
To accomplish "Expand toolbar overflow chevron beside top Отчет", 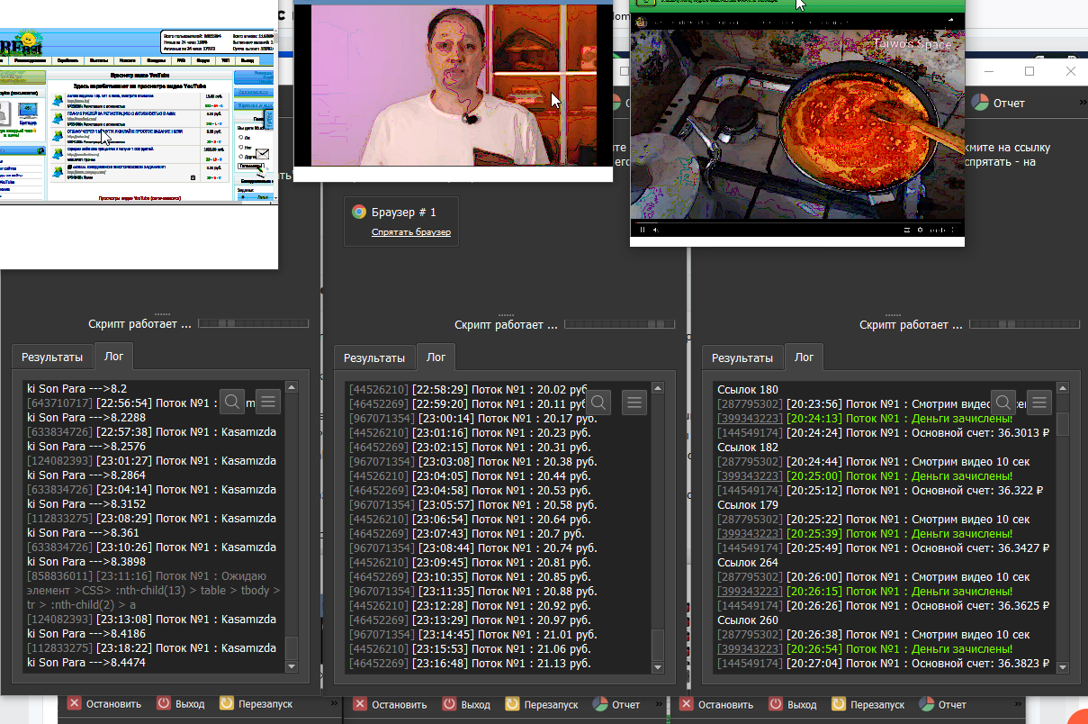I will point(1082,103).
